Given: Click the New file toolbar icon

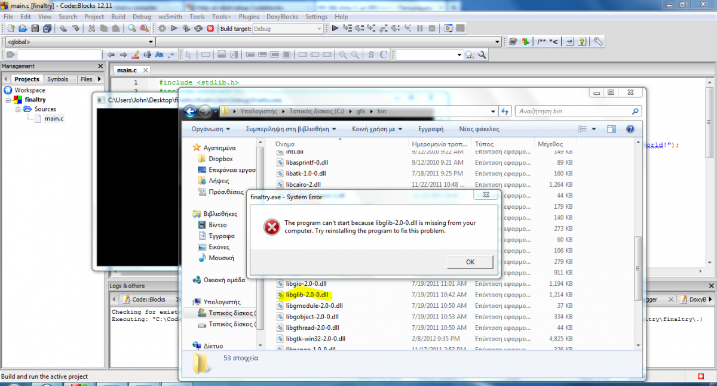Looking at the screenshot, I should (x=11, y=28).
